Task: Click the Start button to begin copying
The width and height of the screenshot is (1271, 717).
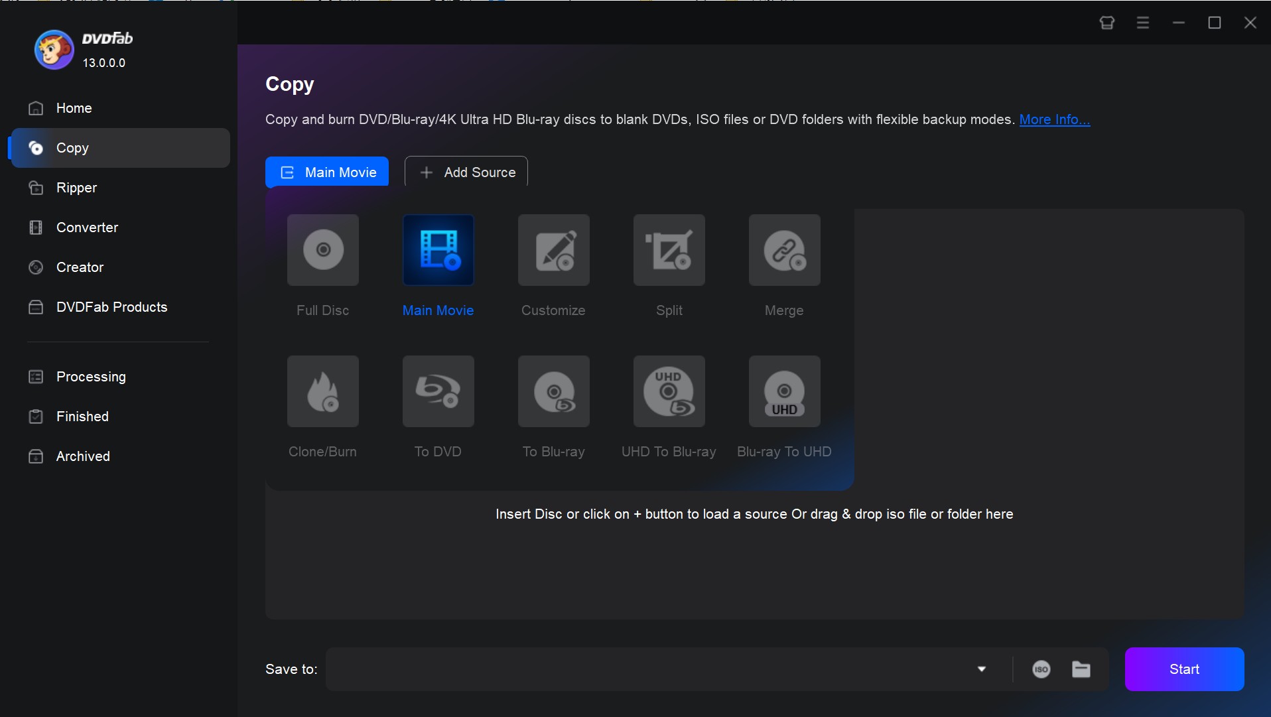Action: [x=1184, y=669]
